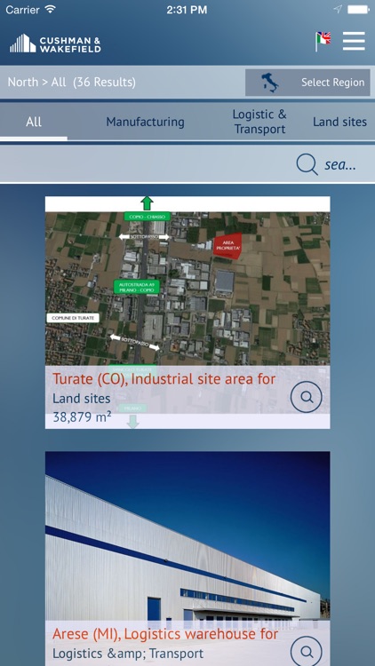Viewport: 375px width, 666px height.
Task: Click the magnifier on Turate listing
Action: pos(306,397)
